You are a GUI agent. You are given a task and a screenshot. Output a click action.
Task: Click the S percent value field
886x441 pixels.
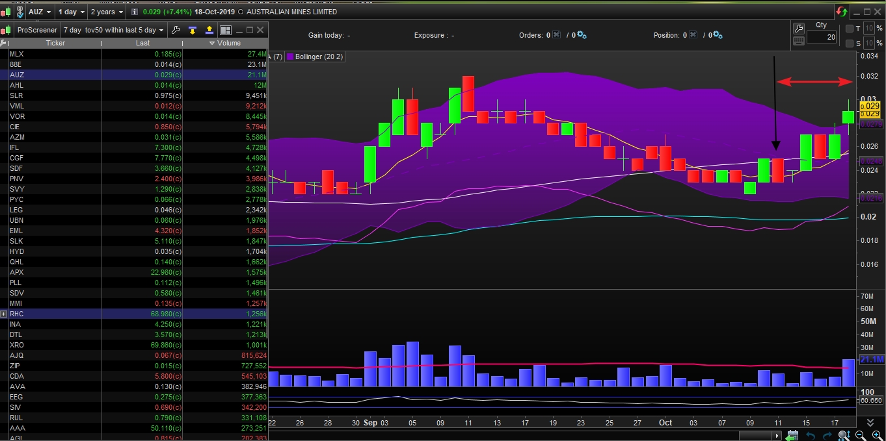(x=869, y=43)
